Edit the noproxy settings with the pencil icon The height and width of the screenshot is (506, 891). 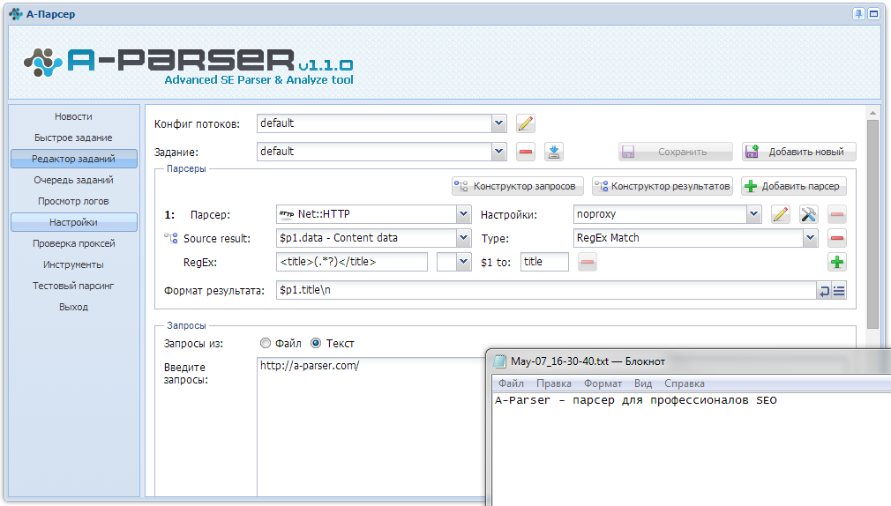(780, 214)
